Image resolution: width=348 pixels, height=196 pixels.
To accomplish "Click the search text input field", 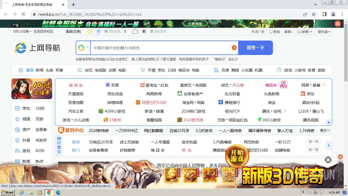I will 164,48.
